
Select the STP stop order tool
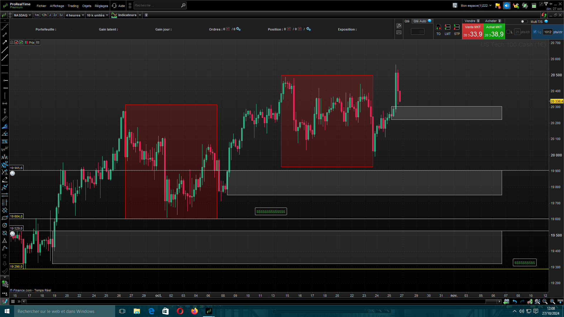coord(457,29)
